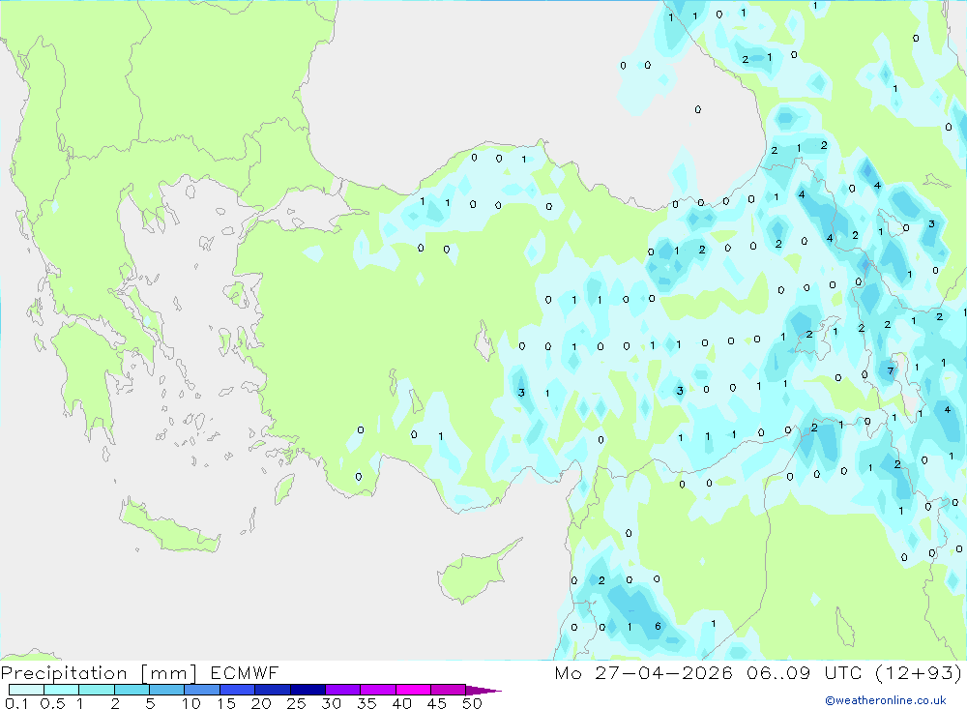Click the legend tick label '40'
967x709 pixels.
coord(401,703)
